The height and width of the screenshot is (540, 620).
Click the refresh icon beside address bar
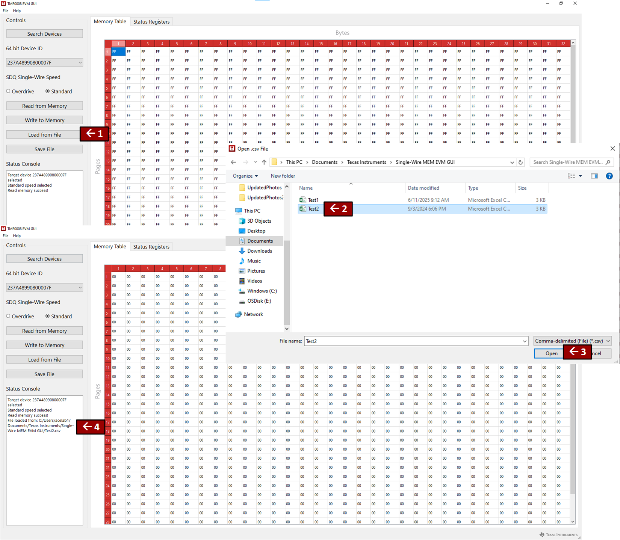pyautogui.click(x=520, y=162)
